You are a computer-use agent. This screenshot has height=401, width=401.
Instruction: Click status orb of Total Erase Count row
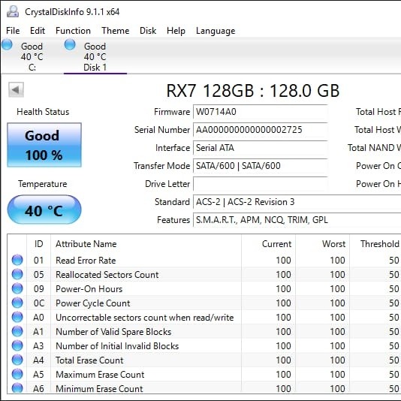17,360
